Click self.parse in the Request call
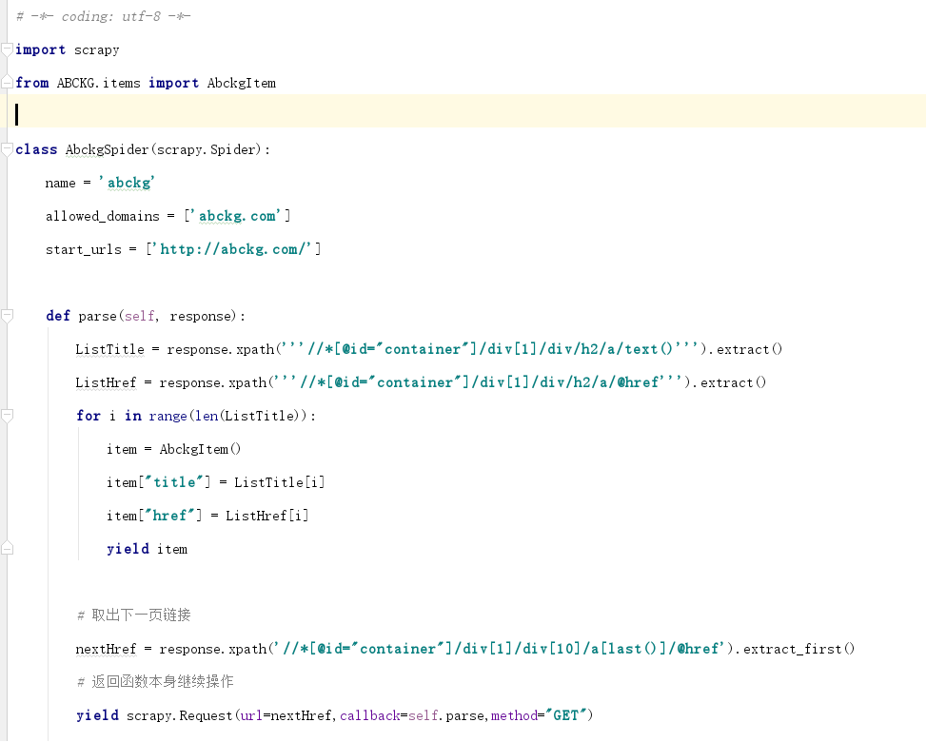 tap(447, 715)
